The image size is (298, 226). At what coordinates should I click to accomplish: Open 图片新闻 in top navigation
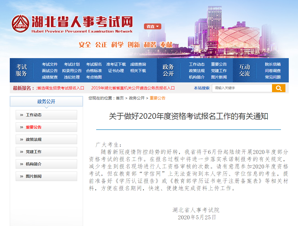pyautogui.click(x=219, y=77)
